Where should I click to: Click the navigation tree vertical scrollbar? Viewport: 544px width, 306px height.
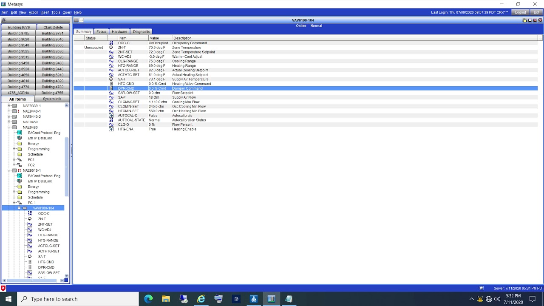(x=66, y=167)
